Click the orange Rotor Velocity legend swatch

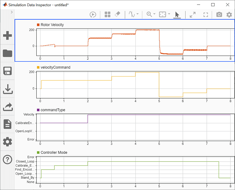click(x=38, y=25)
